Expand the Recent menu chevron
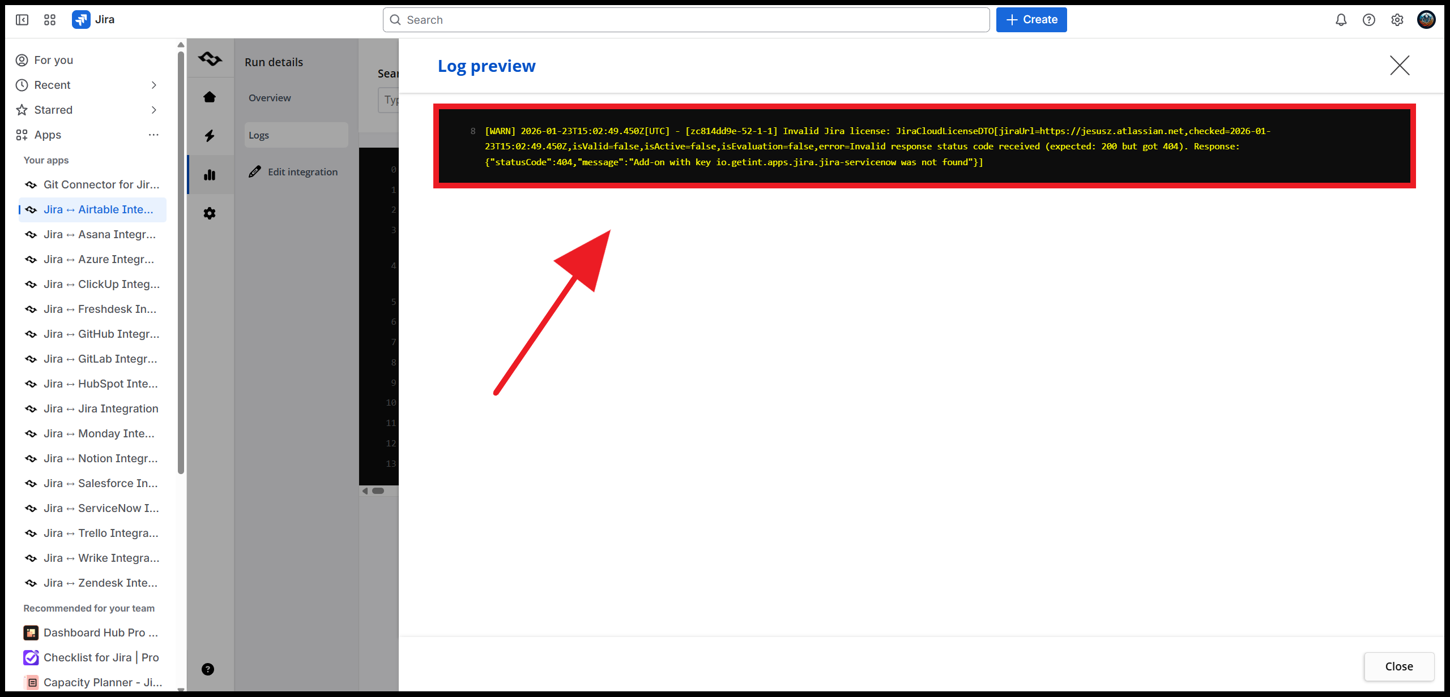 [x=153, y=85]
